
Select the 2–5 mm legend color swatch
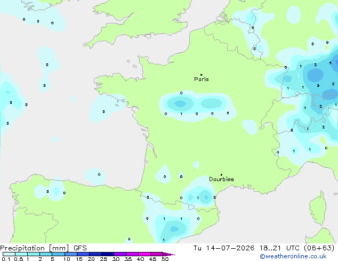point(46,254)
